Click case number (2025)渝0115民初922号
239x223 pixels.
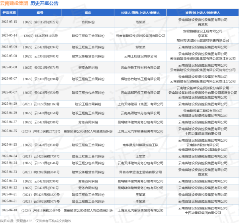coord(41,22)
